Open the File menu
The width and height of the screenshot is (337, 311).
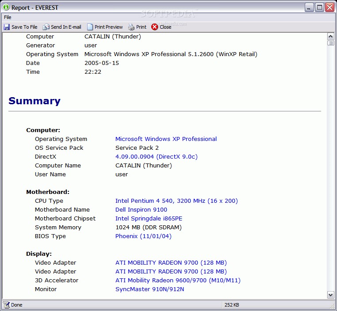(8, 17)
